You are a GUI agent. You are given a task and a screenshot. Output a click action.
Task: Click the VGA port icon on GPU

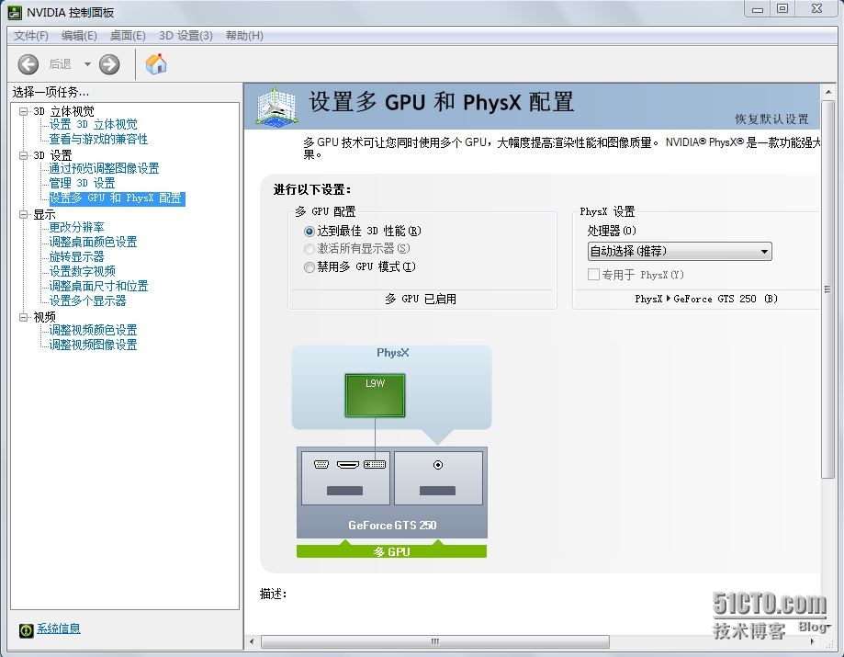(321, 464)
